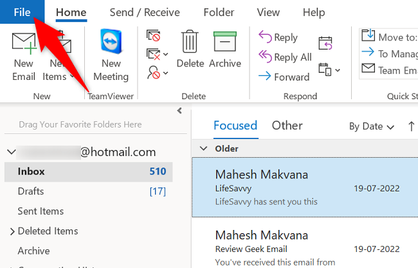Screen dimensions: 418x268
Task: Open the Help ribbon tab
Action: (x=314, y=12)
